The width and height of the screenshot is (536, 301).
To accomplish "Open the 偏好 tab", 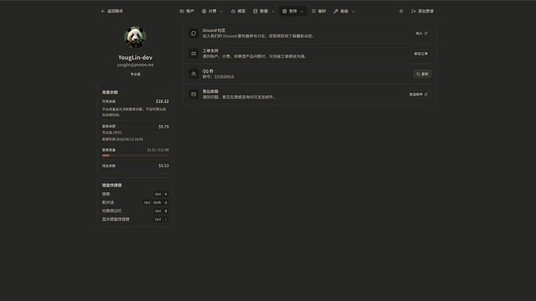I will pyautogui.click(x=318, y=11).
